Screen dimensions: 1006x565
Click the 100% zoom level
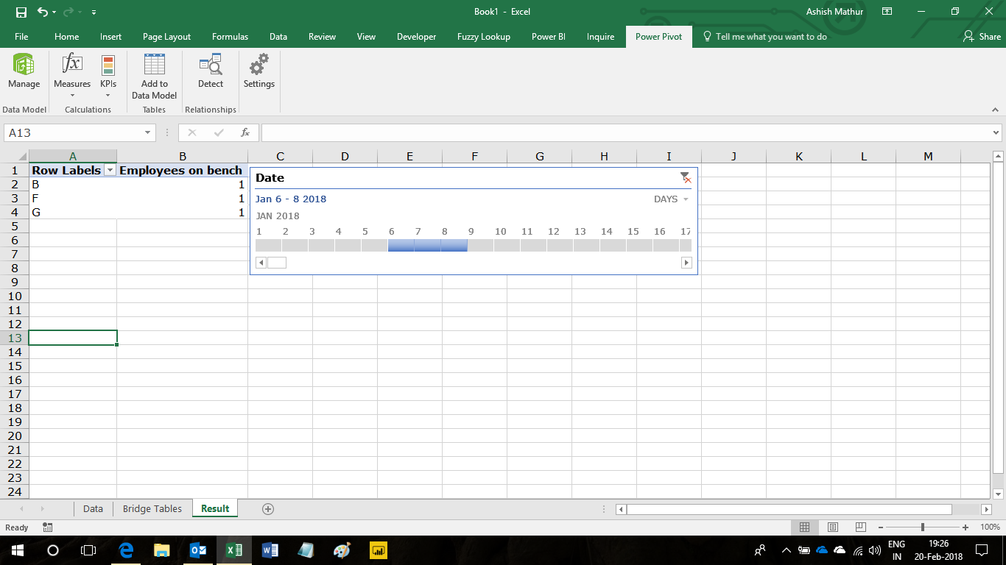tap(990, 527)
